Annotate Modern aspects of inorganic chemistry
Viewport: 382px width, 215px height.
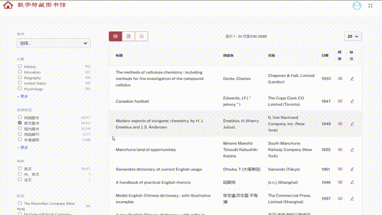pyautogui.click(x=352, y=124)
